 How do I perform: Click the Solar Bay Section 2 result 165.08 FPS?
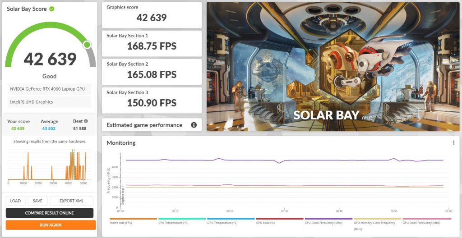pos(152,74)
